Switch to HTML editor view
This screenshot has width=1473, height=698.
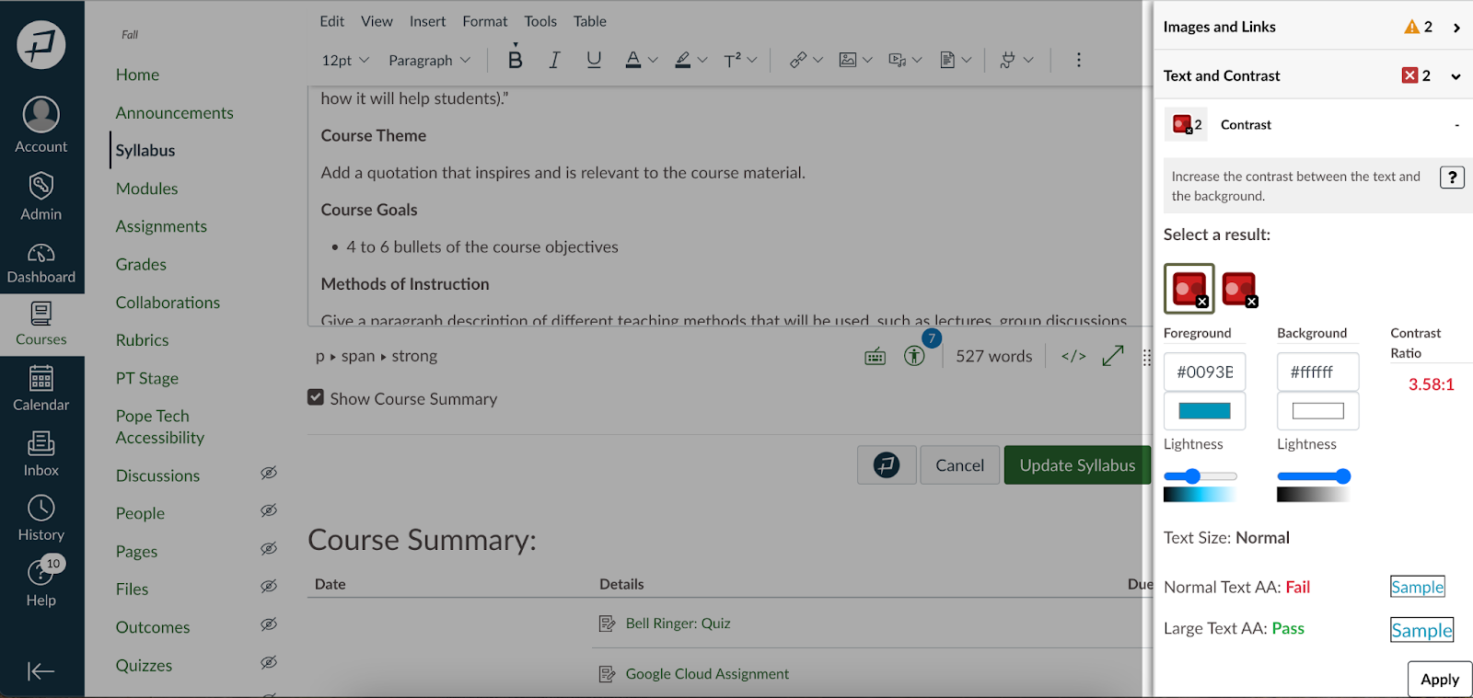pos(1073,356)
